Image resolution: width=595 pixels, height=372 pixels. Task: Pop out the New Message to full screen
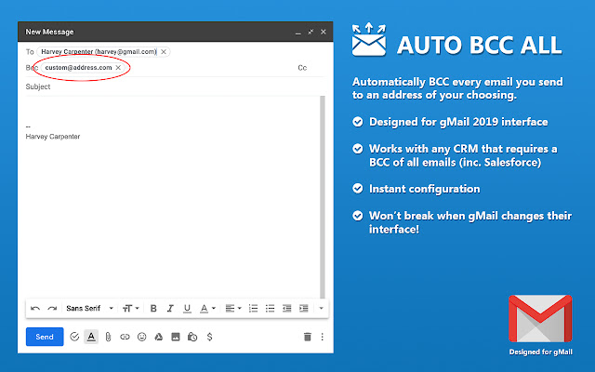click(311, 32)
